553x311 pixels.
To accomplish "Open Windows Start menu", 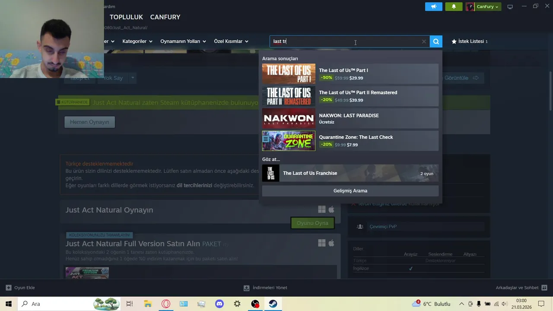I will (x=9, y=304).
